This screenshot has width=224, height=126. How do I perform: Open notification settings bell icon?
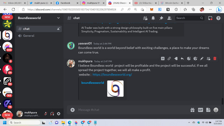point(153,18)
